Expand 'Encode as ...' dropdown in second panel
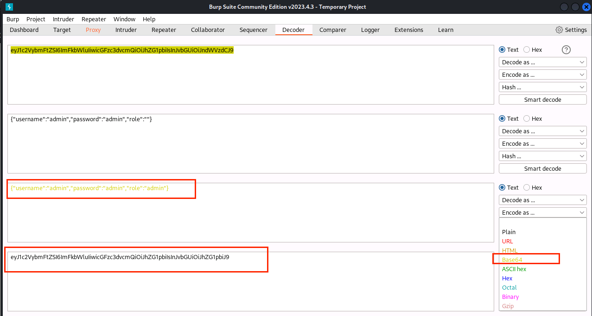592x316 pixels. click(x=543, y=143)
